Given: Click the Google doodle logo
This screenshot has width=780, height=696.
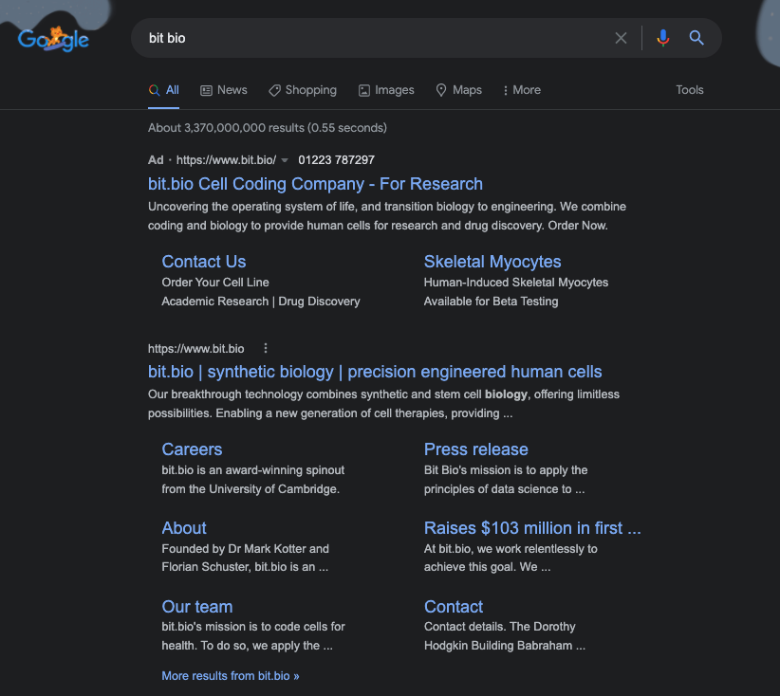Looking at the screenshot, I should click(x=53, y=39).
